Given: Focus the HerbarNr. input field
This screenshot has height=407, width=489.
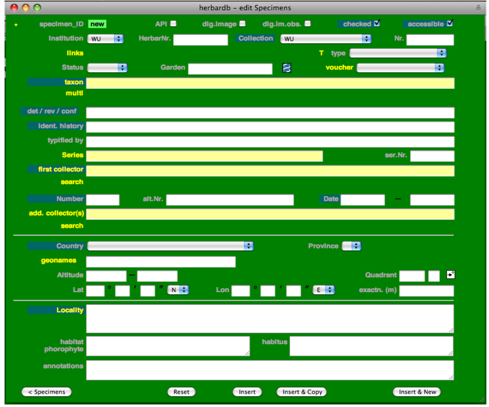Looking at the screenshot, I should 201,40.
